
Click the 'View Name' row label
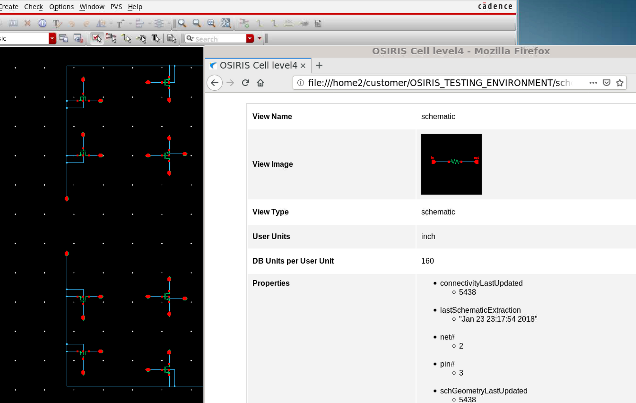(272, 116)
